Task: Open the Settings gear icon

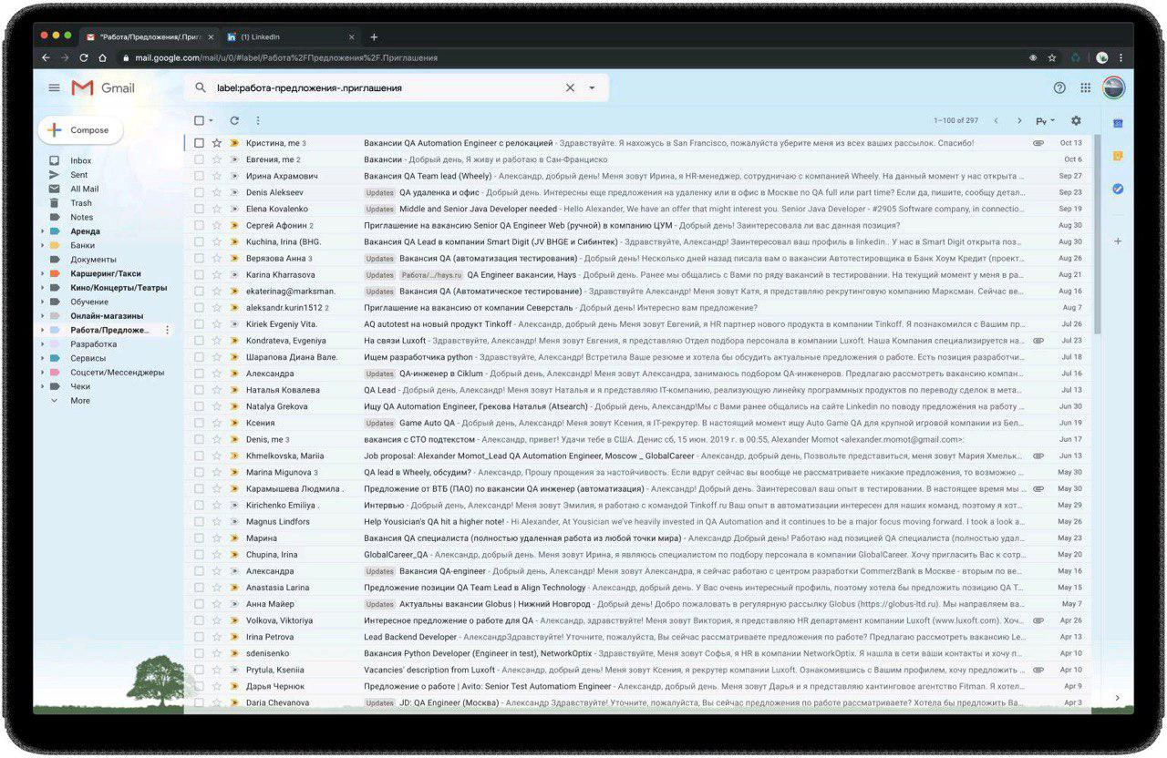Action: pos(1076,120)
